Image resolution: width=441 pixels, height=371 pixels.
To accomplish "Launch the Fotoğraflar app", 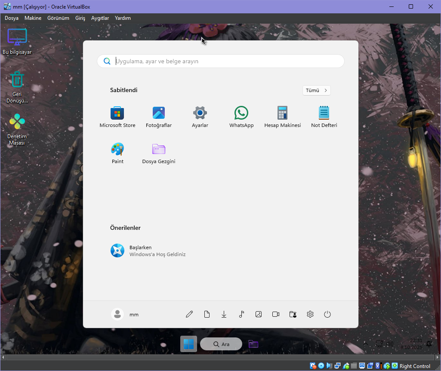I will click(x=159, y=117).
